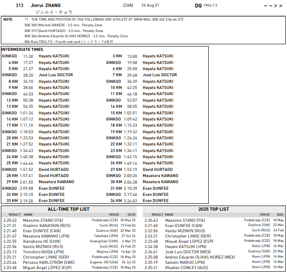This screenshot has width=287, height=273.
Task: Click the CHN country code
Action: coord(128,6)
